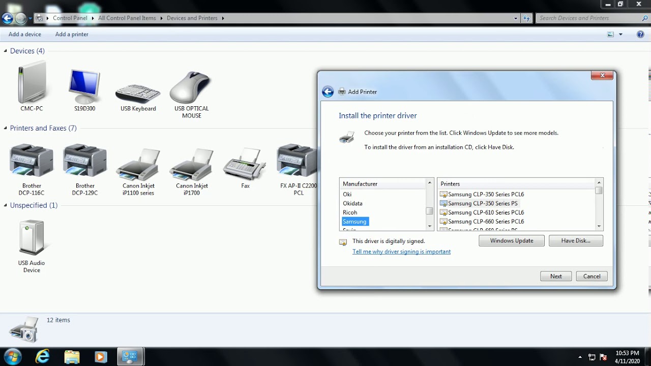This screenshot has width=651, height=366.
Task: Click the Printers column header
Action: pyautogui.click(x=516, y=184)
